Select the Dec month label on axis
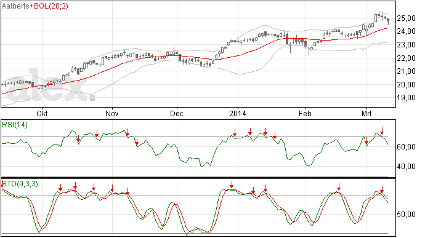This screenshot has width=425, height=238. tap(177, 113)
